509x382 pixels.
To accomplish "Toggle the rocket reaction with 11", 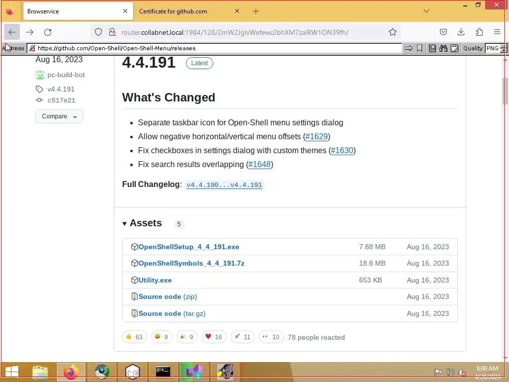I will click(243, 337).
